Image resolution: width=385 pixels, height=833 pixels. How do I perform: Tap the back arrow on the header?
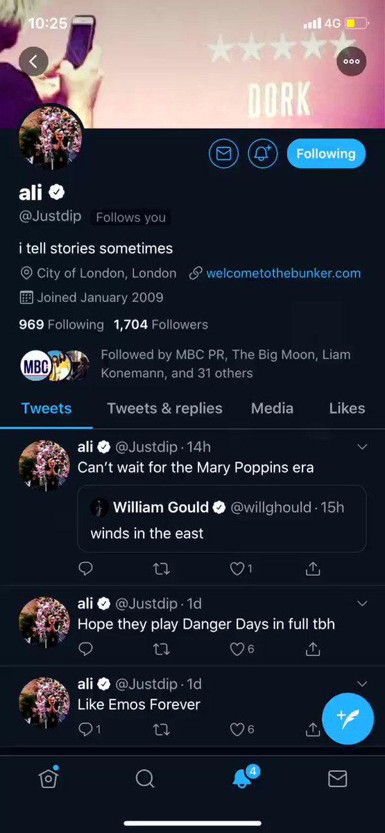click(x=33, y=61)
